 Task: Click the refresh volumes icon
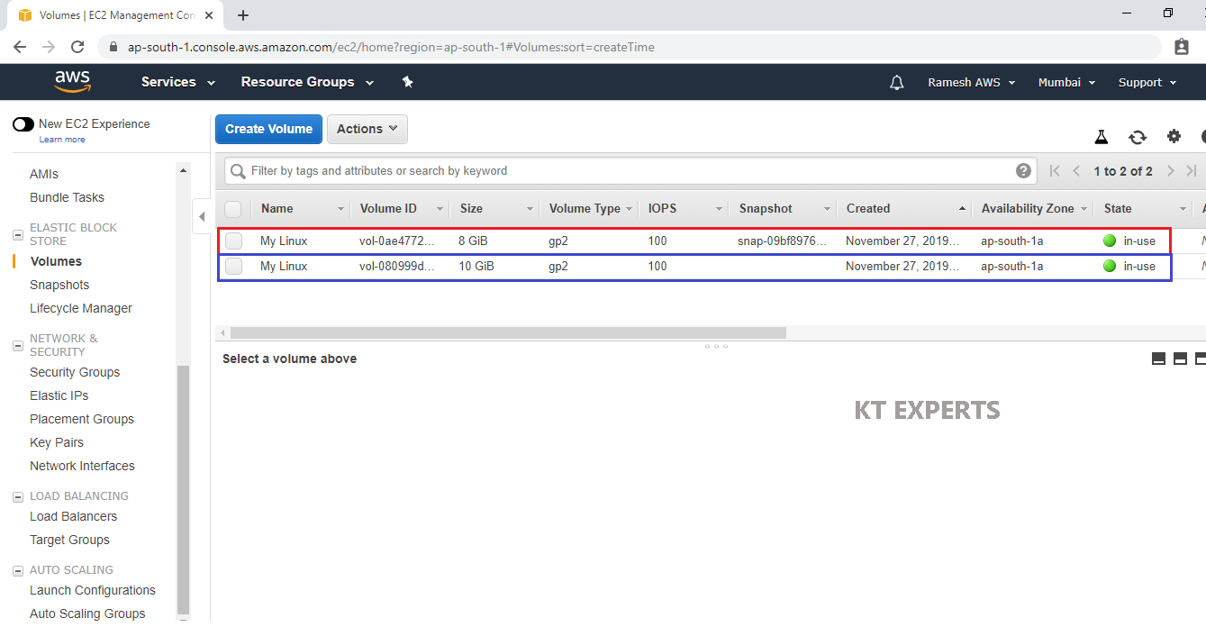click(x=1138, y=137)
